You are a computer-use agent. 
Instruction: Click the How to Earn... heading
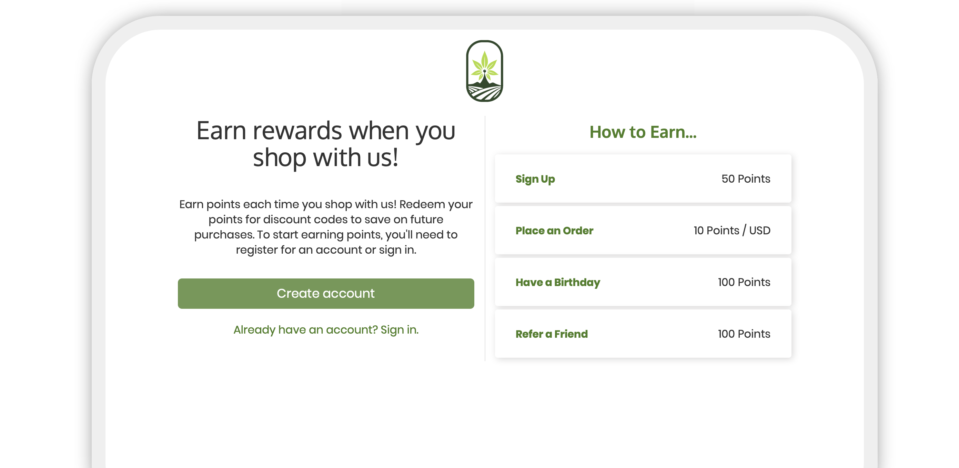[643, 132]
